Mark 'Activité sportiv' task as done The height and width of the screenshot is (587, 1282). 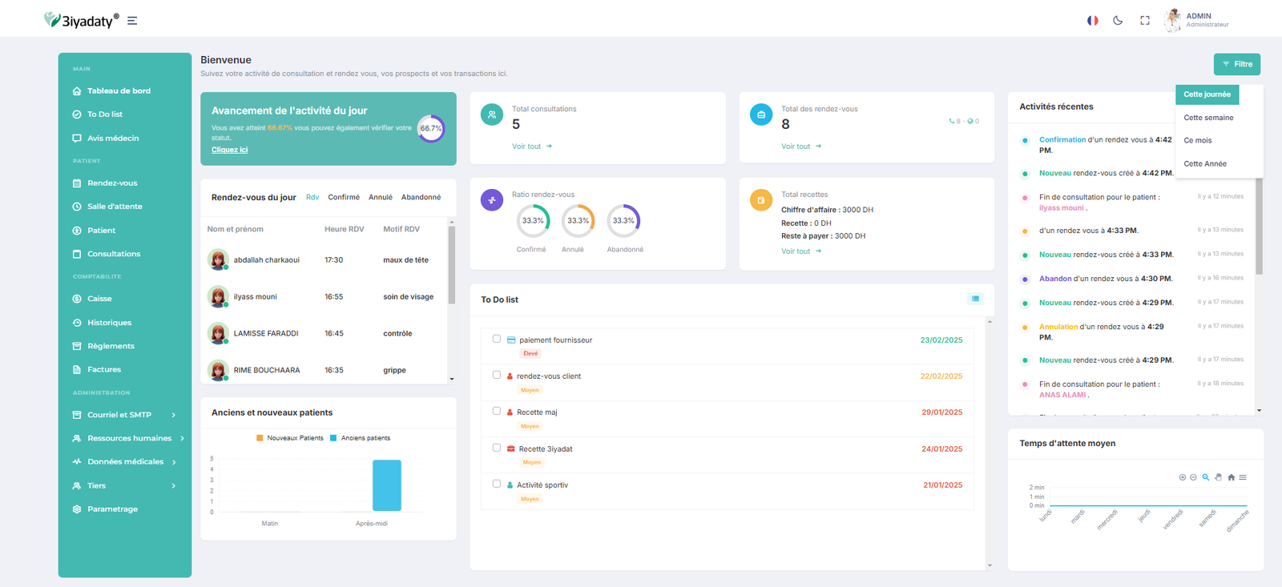[x=497, y=484]
